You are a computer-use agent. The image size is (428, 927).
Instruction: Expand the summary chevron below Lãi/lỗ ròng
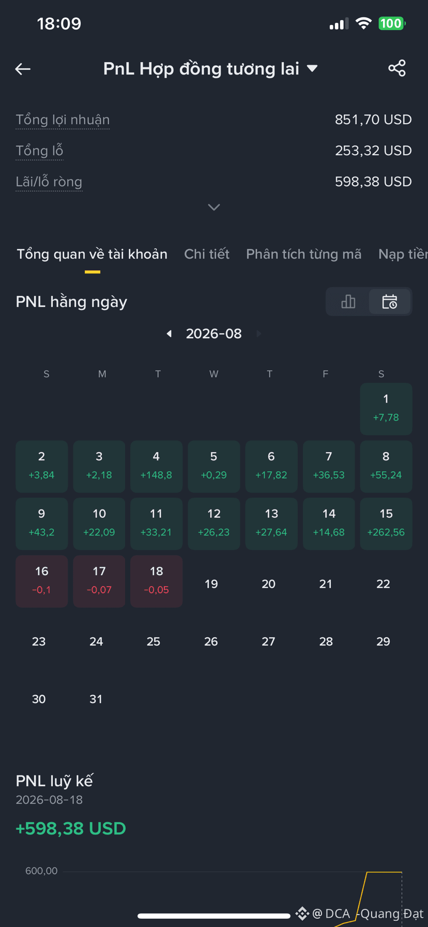click(214, 207)
